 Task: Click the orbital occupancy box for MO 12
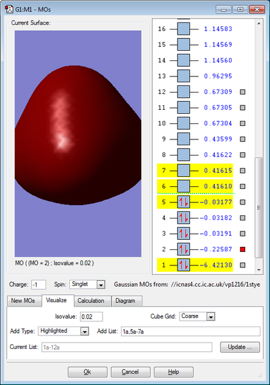tap(183, 92)
